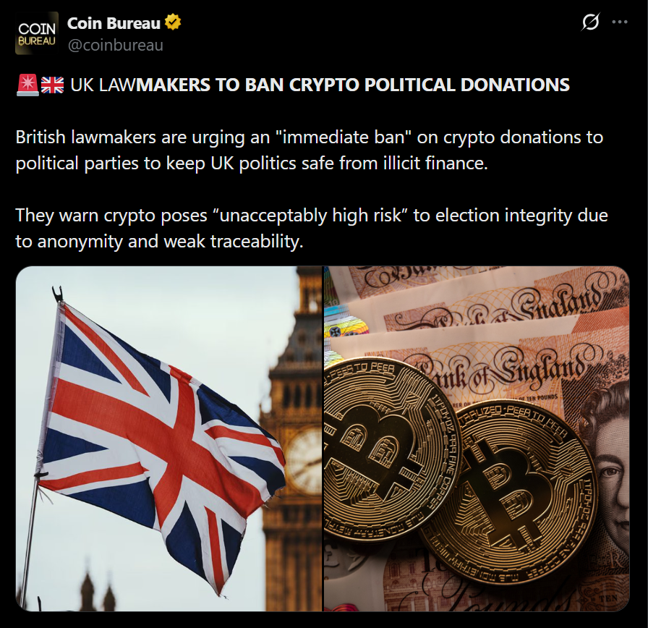This screenshot has height=628, width=648.
Task: Open the Coin Bureau display name link
Action: pyautogui.click(x=114, y=24)
